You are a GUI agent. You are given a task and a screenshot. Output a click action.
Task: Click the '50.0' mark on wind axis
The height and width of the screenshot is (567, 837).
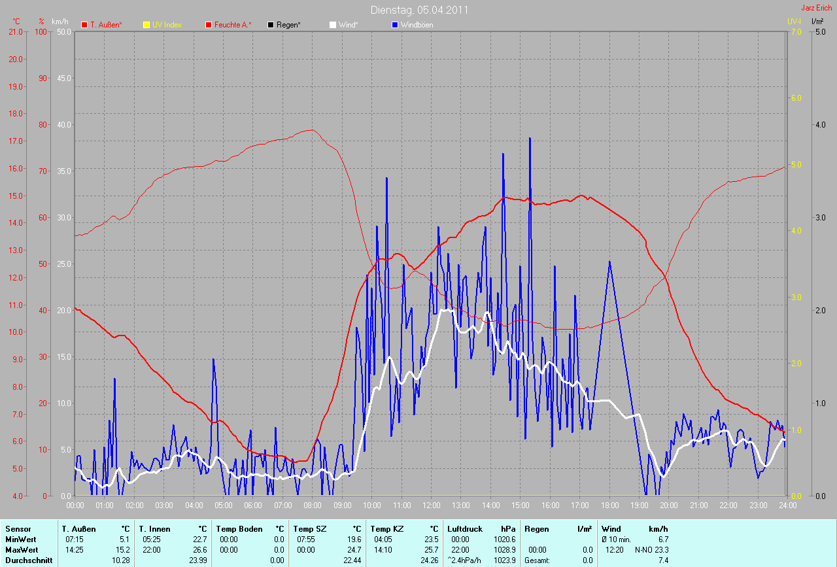64,31
